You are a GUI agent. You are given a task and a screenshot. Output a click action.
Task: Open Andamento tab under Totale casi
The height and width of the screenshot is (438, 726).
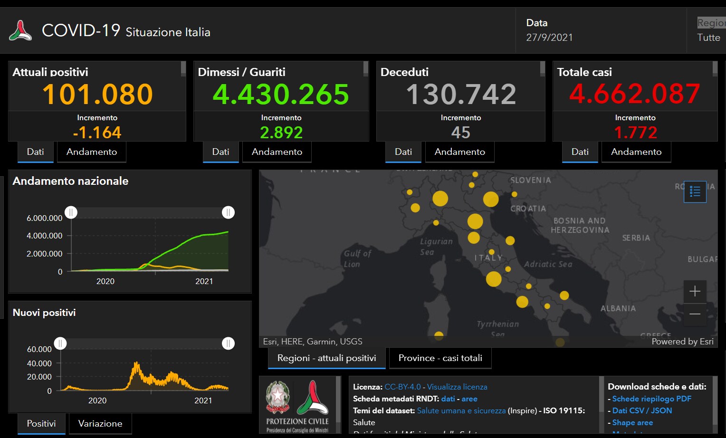636,152
